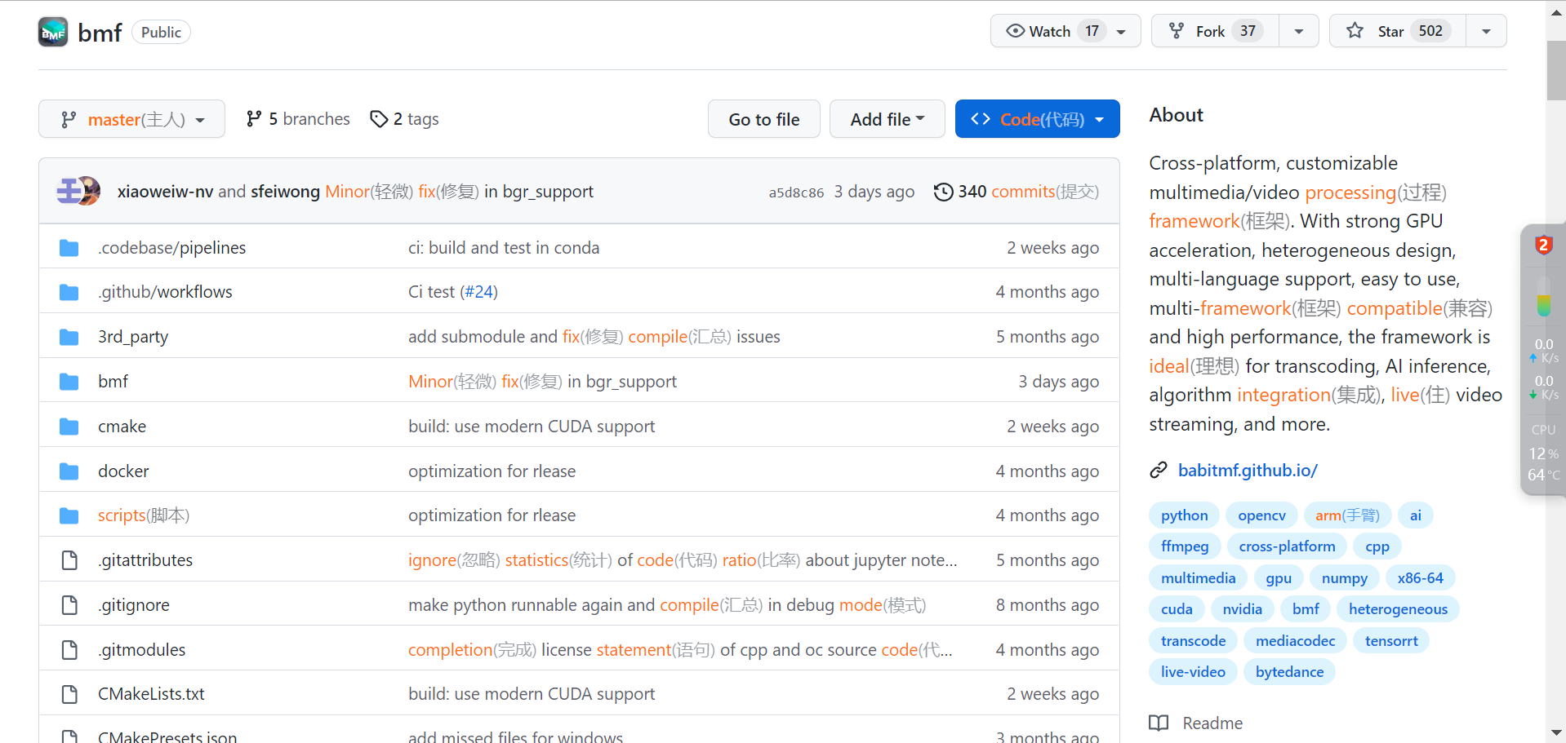Image resolution: width=1566 pixels, height=743 pixels.
Task: Select the tensorrt topic tag
Action: click(x=1391, y=641)
